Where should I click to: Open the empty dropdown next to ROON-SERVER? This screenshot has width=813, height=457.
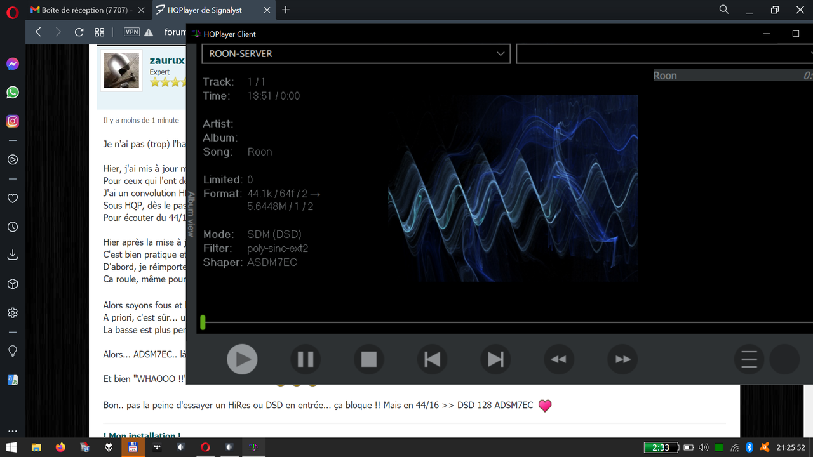[664, 54]
